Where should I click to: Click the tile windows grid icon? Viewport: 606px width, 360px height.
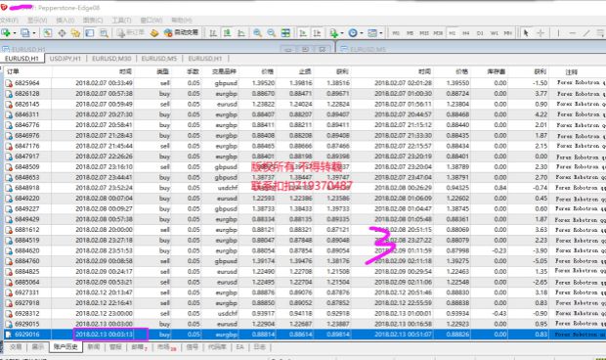point(285,33)
